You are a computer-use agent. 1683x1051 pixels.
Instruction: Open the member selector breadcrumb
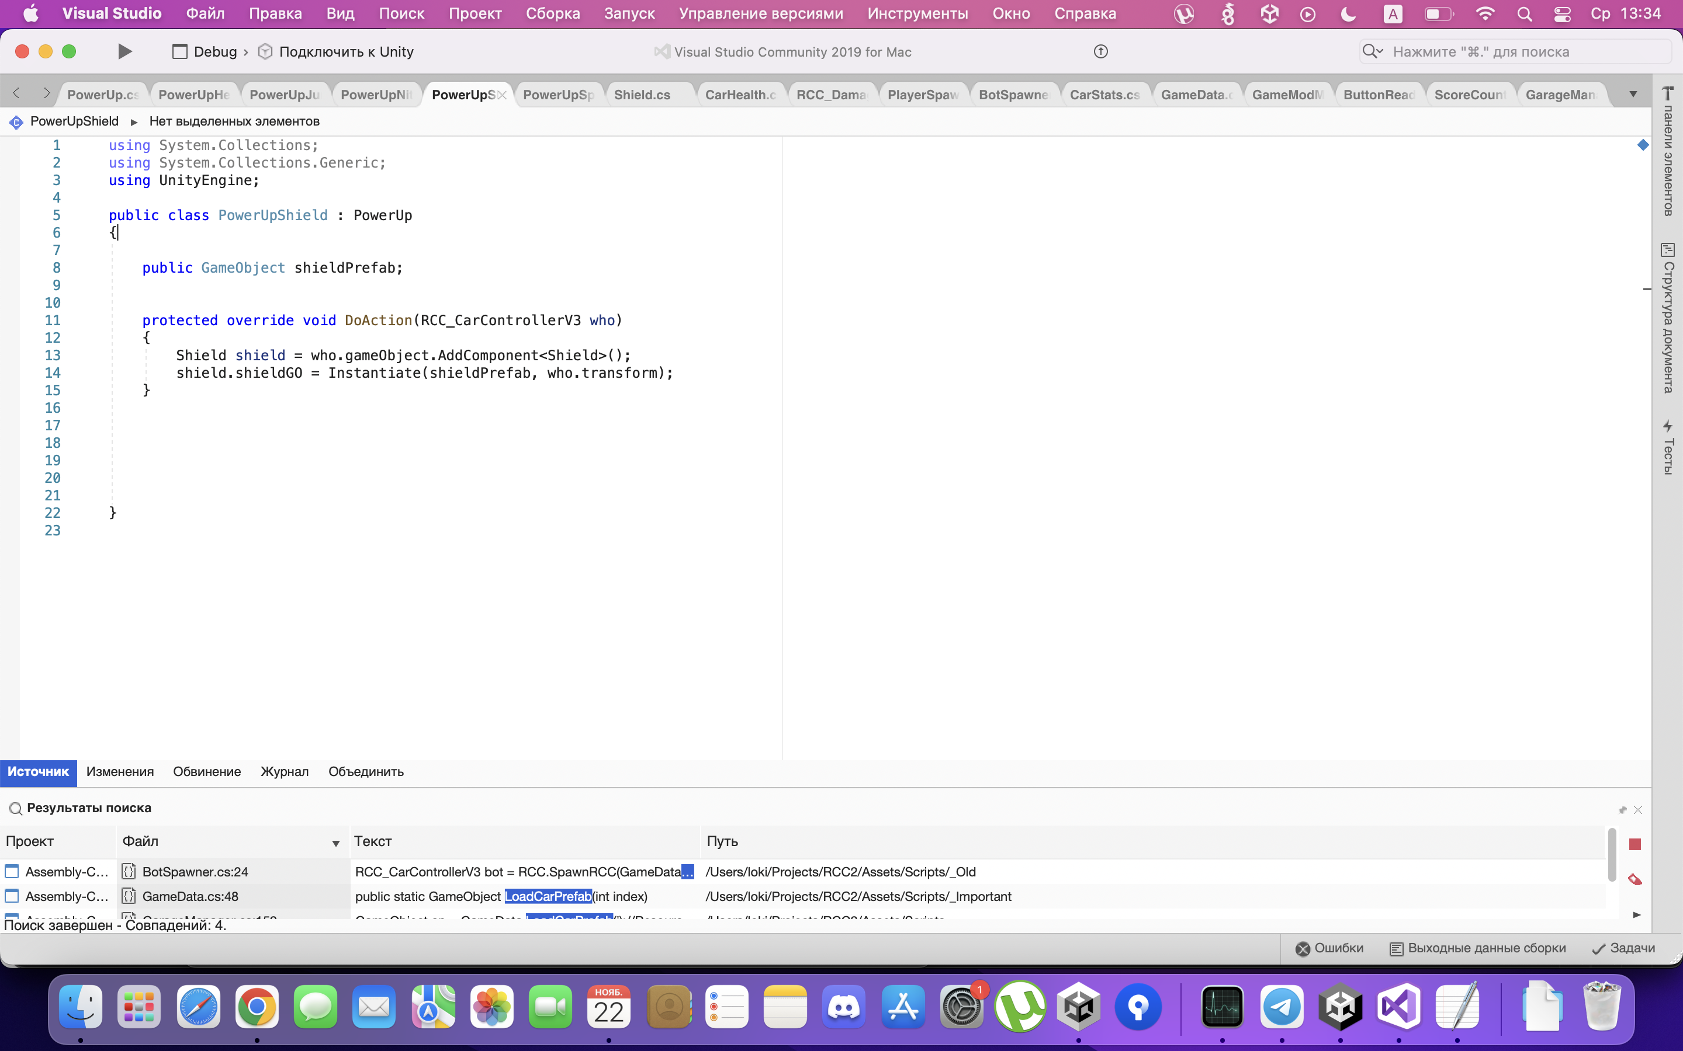point(234,121)
